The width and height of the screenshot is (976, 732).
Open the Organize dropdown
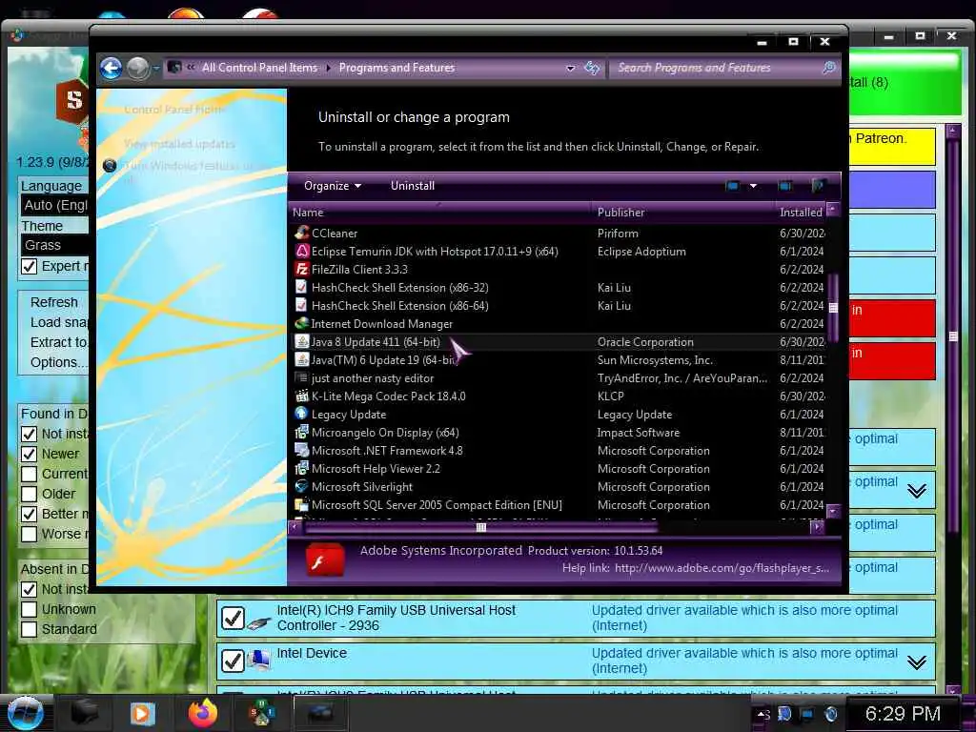(332, 186)
